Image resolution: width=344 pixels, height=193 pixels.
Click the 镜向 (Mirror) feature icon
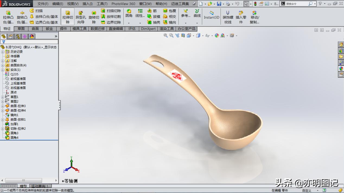coord(170,22)
